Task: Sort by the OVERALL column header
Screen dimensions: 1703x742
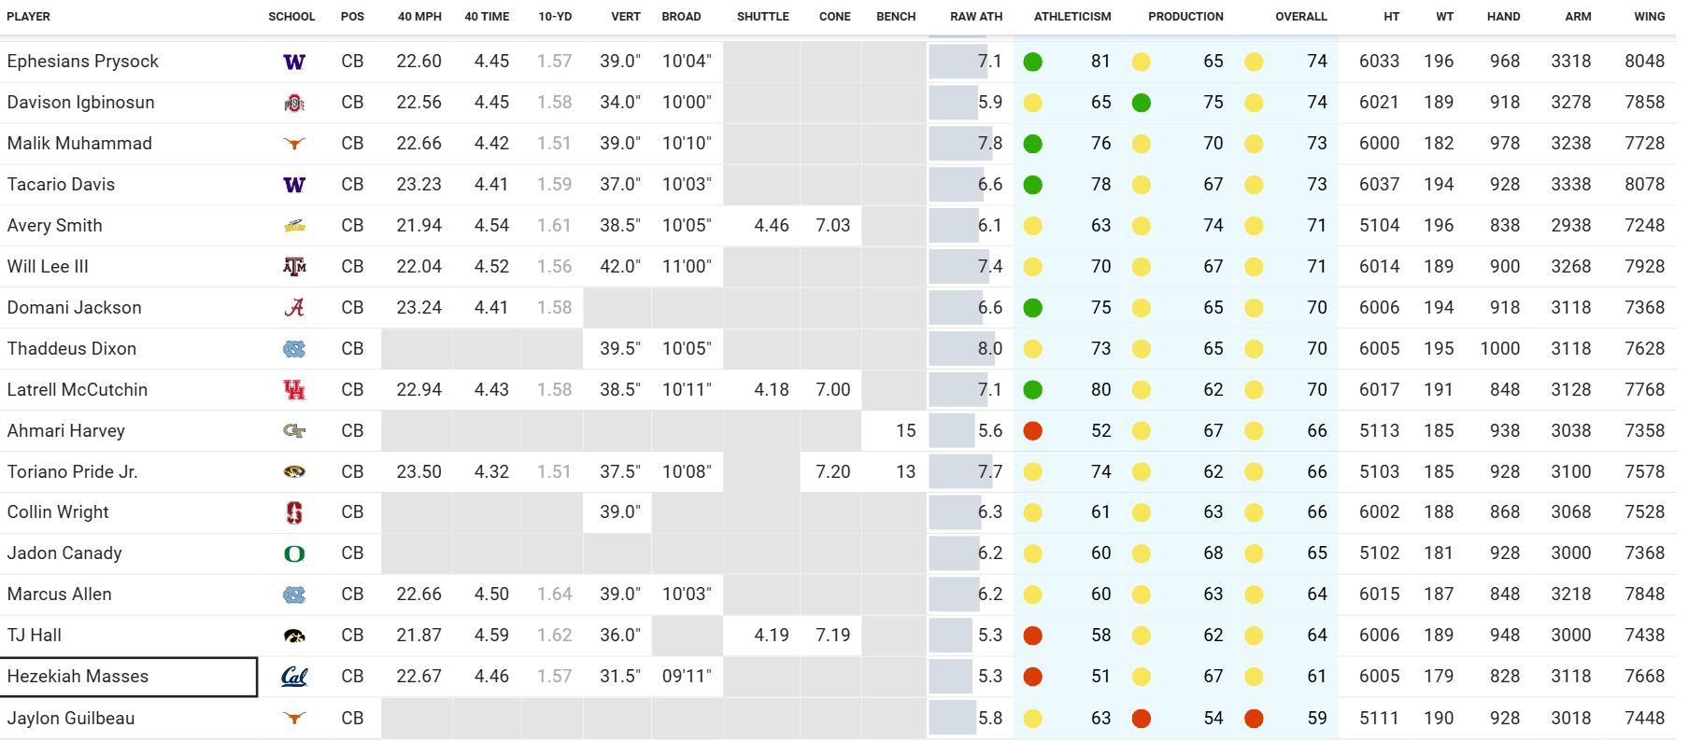Action: [1300, 17]
